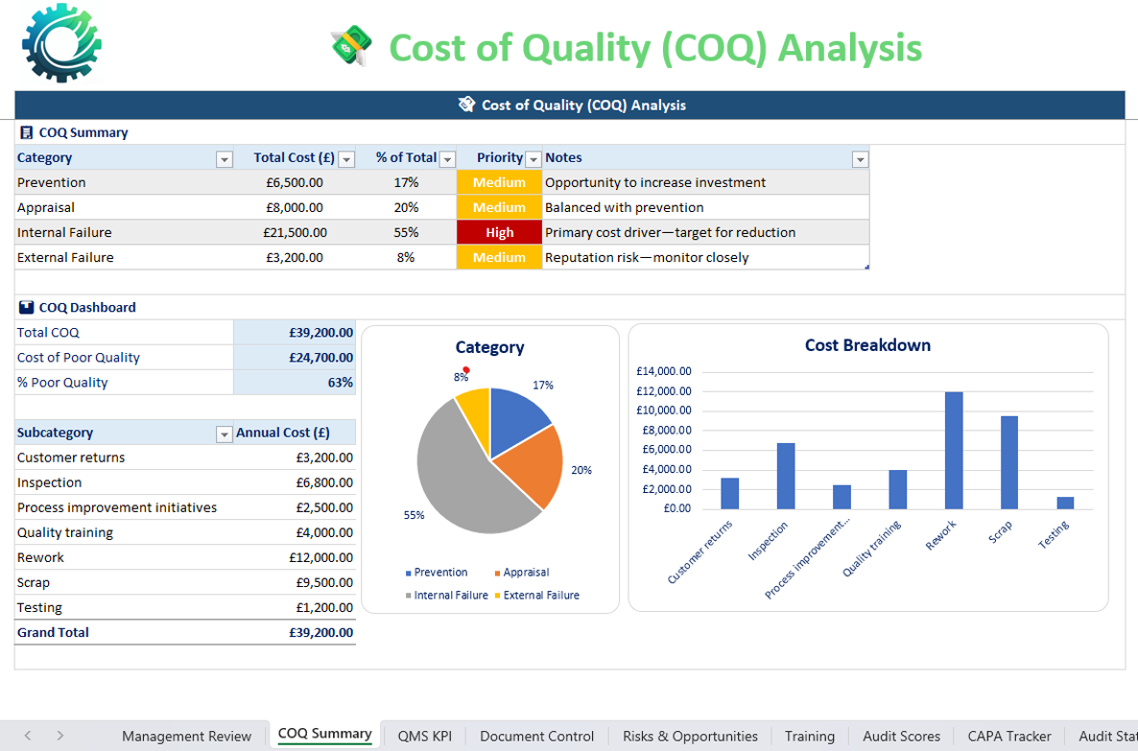Click the money icon beside the title
The width and height of the screenshot is (1138, 751).
point(351,46)
